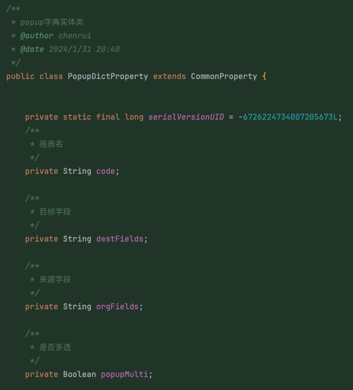Click the Boolean type keyword
This screenshot has width=353, height=390.
pos(80,374)
